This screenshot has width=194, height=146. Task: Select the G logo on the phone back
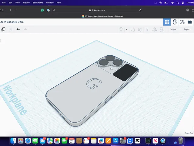coord(94,83)
